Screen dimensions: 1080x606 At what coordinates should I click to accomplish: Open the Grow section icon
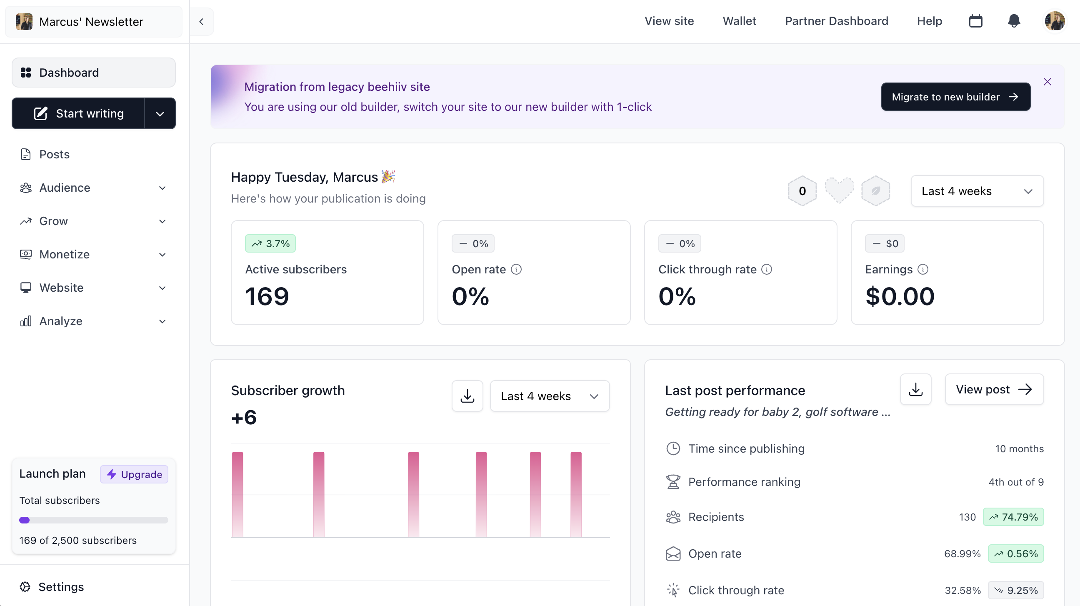click(26, 221)
